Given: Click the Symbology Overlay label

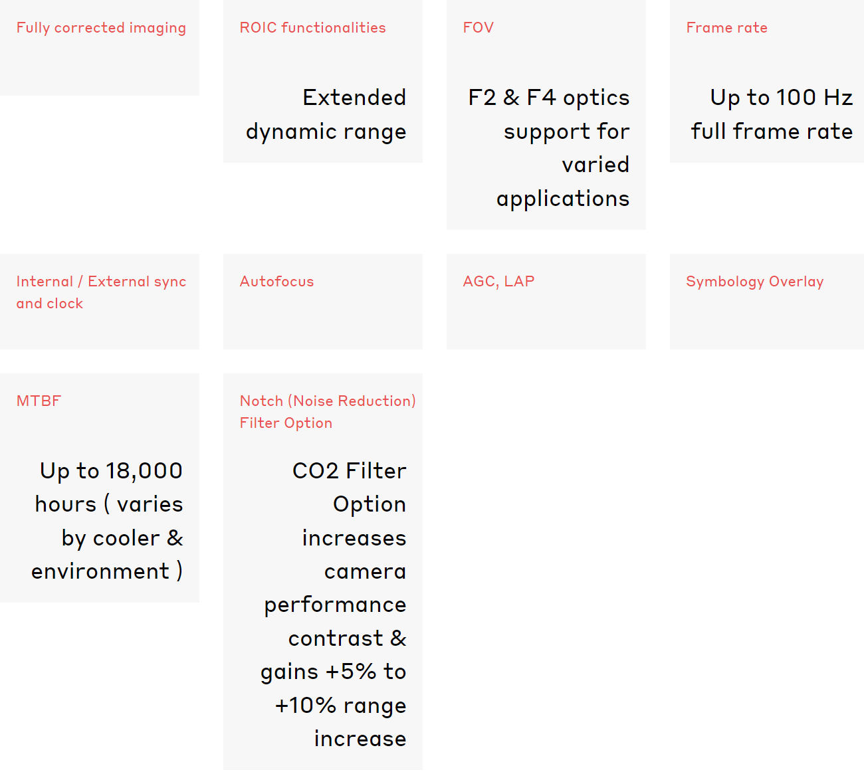Looking at the screenshot, I should (754, 282).
